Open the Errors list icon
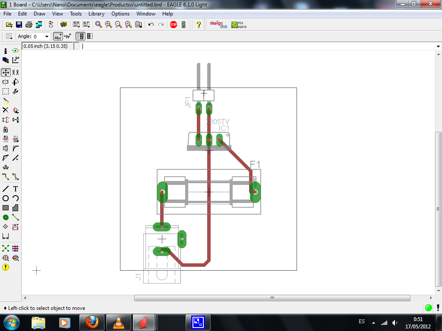The width and height of the screenshot is (442, 331). 6,267
